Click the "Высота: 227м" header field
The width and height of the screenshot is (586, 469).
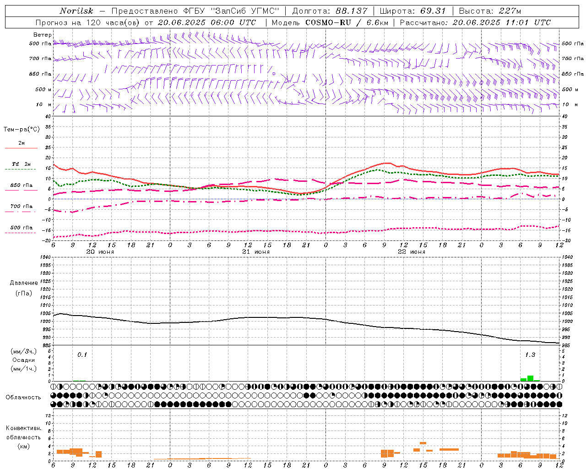(x=489, y=11)
